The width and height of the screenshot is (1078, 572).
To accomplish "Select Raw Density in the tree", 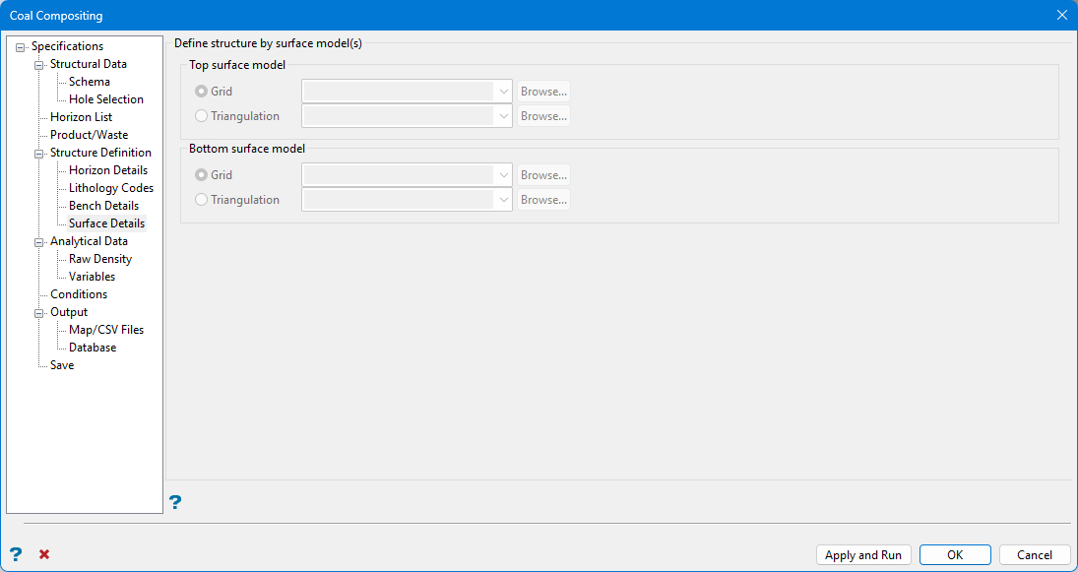I will (100, 259).
